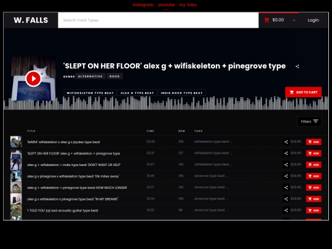The height and width of the screenshot is (249, 332).
Task: Click the TIME column header
Action: click(x=151, y=131)
